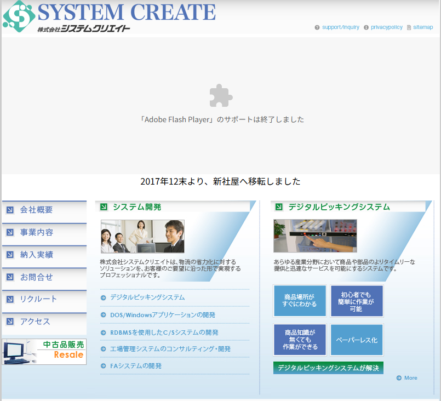Click the round arrow icon beside More
Image resolution: width=441 pixels, height=401 pixels.
click(398, 378)
